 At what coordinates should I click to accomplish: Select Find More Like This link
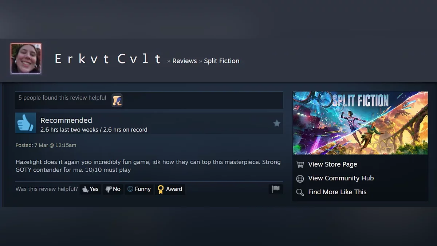pyautogui.click(x=337, y=192)
